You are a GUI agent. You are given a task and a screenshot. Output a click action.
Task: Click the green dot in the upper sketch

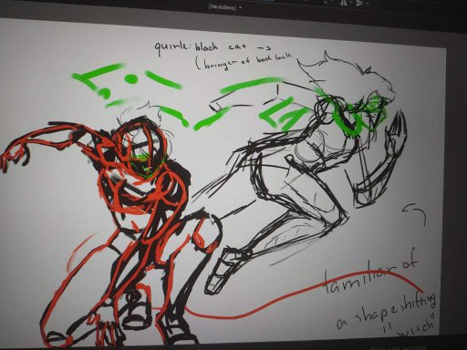pos(131,79)
